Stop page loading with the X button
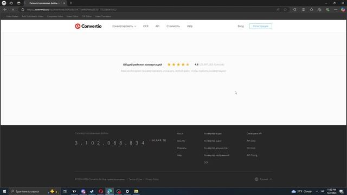 click(x=13, y=10)
